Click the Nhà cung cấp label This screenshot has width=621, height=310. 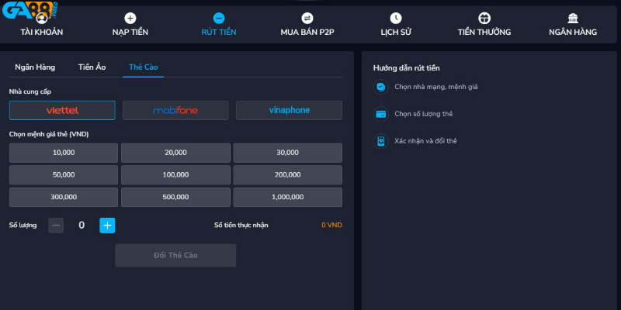coord(30,91)
